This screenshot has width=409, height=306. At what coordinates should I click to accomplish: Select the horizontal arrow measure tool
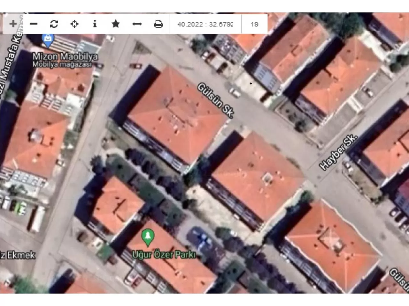click(x=137, y=24)
